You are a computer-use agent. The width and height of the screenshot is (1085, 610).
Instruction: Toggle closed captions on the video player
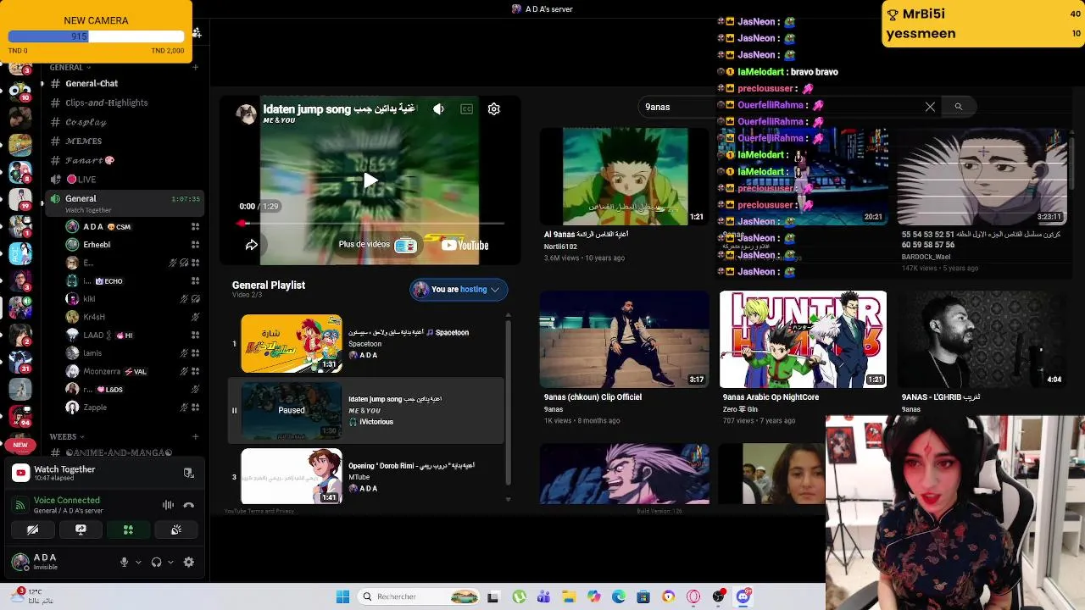point(466,109)
